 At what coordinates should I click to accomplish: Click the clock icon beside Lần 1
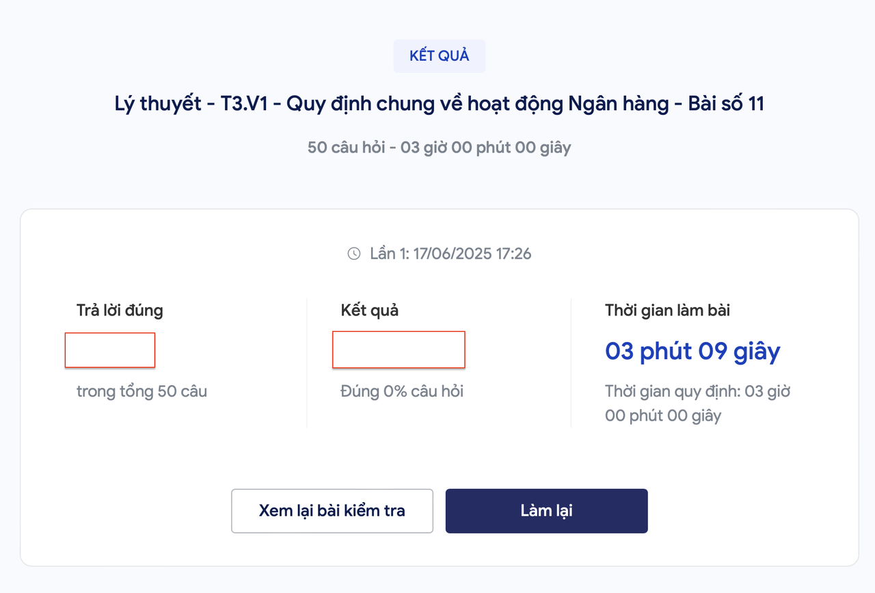coord(353,254)
